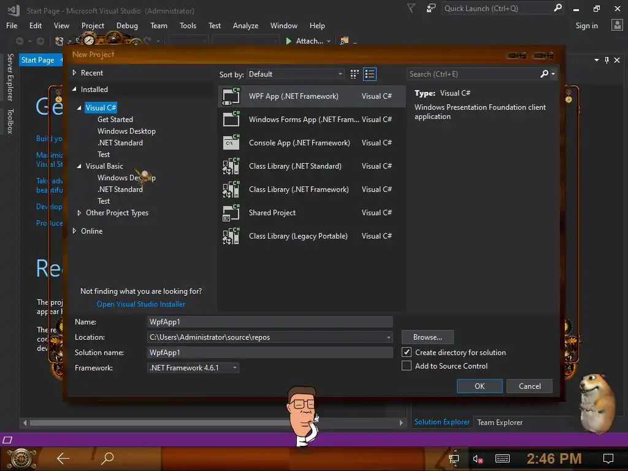Select the Class Library (Legacy Portable) icon
Image resolution: width=628 pixels, height=471 pixels.
point(231,236)
